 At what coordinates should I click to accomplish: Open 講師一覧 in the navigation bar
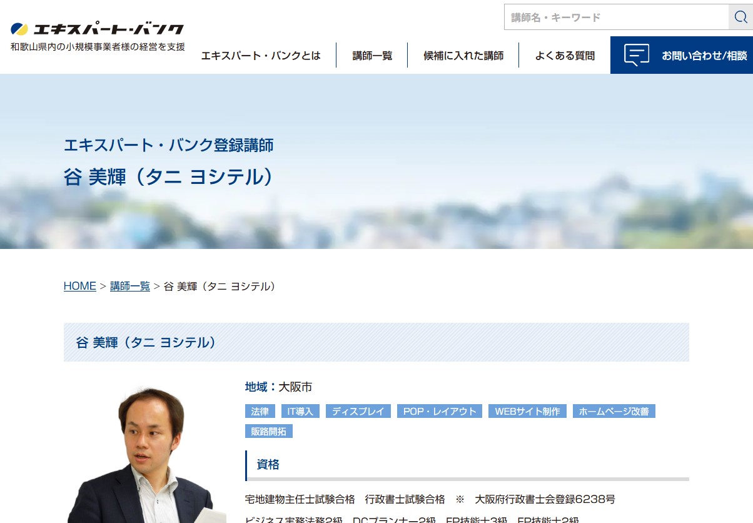(x=372, y=56)
